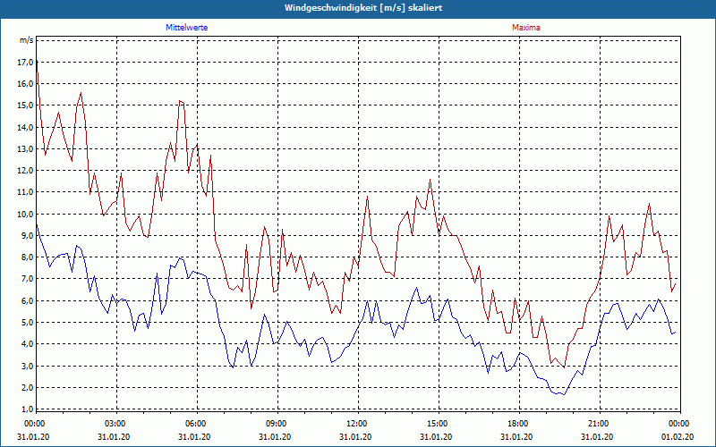Click the 8,0 y-axis value
Screen dimensions: 716x447
click(27, 257)
